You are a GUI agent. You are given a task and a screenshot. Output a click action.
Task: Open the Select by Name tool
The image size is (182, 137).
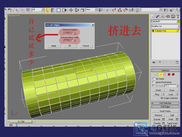pyautogui.click(x=53, y=10)
